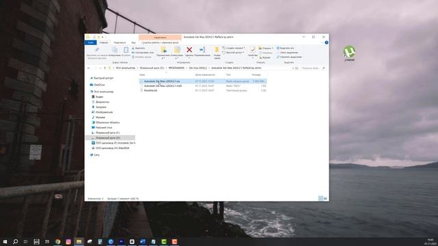
Task: Open the Easy access dropdown
Action: tap(233, 53)
